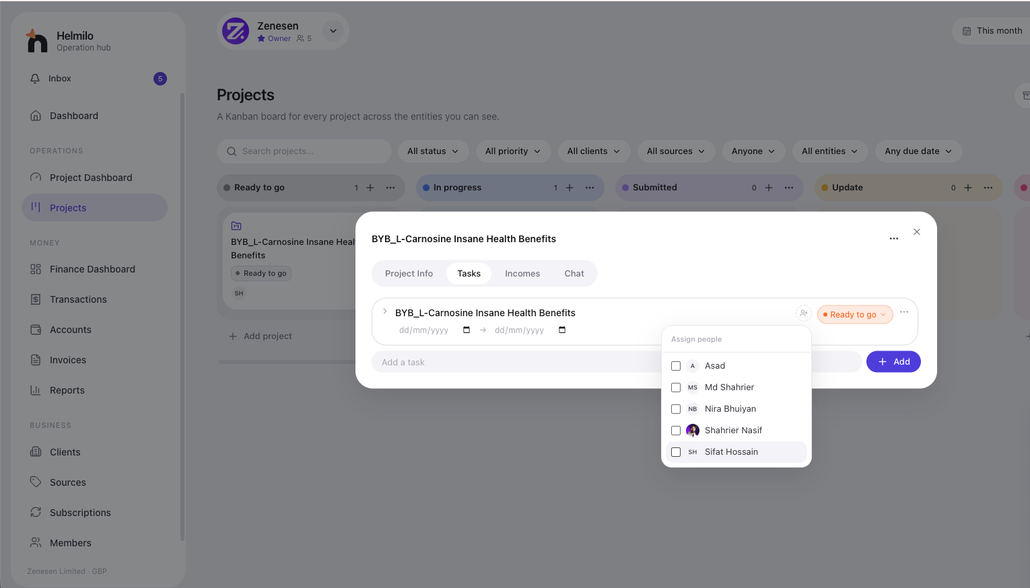Open the All status filter dropdown
This screenshot has width=1030, height=588.
(x=433, y=151)
